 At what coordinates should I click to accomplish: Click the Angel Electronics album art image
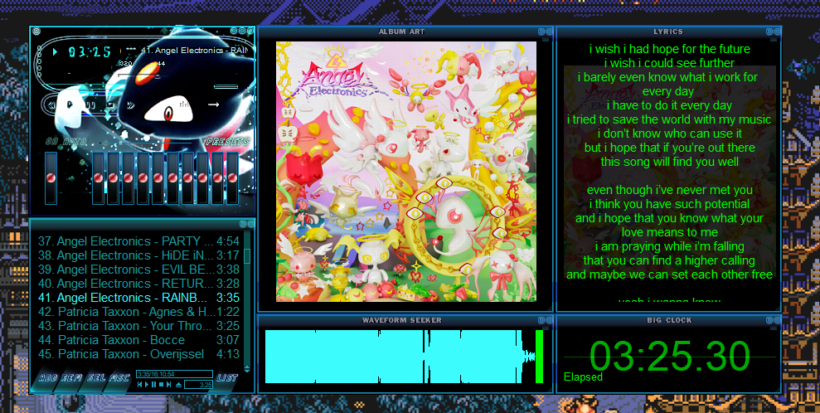406,172
